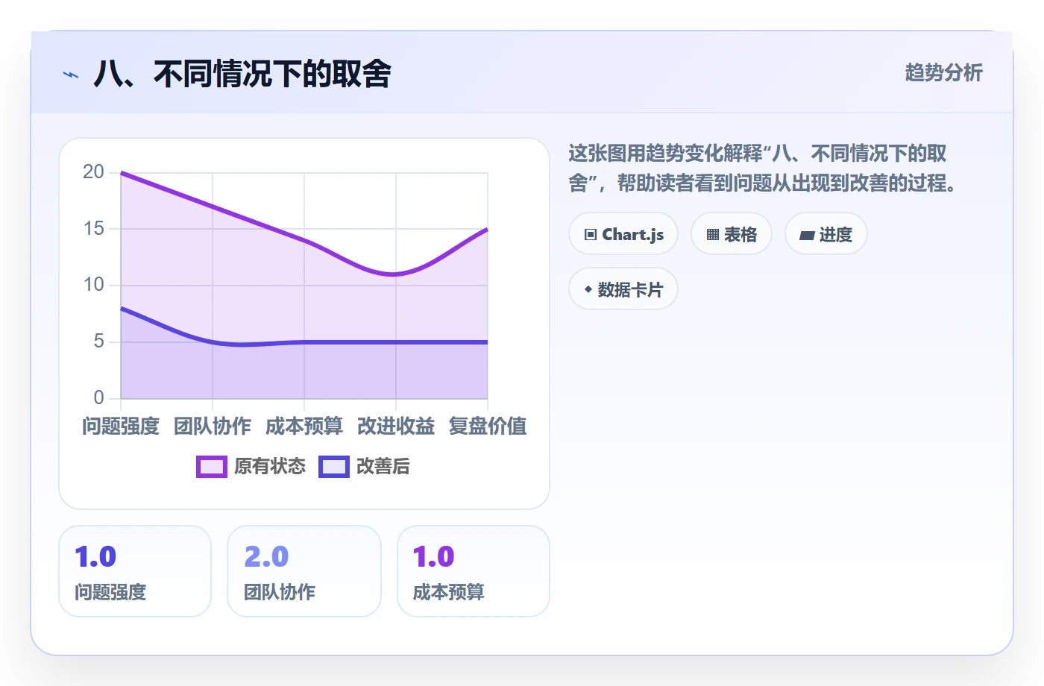The image size is (1044, 686).
Task: Click the 改进收益 x-axis label
Action: [x=396, y=427]
